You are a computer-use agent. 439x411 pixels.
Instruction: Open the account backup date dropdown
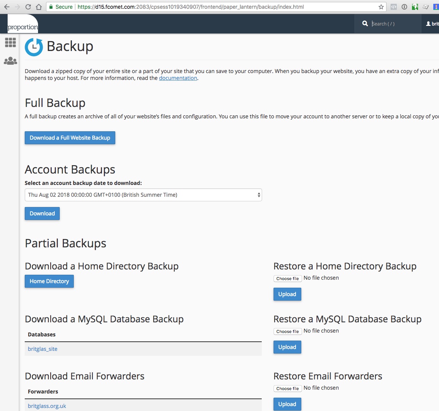pyautogui.click(x=143, y=195)
